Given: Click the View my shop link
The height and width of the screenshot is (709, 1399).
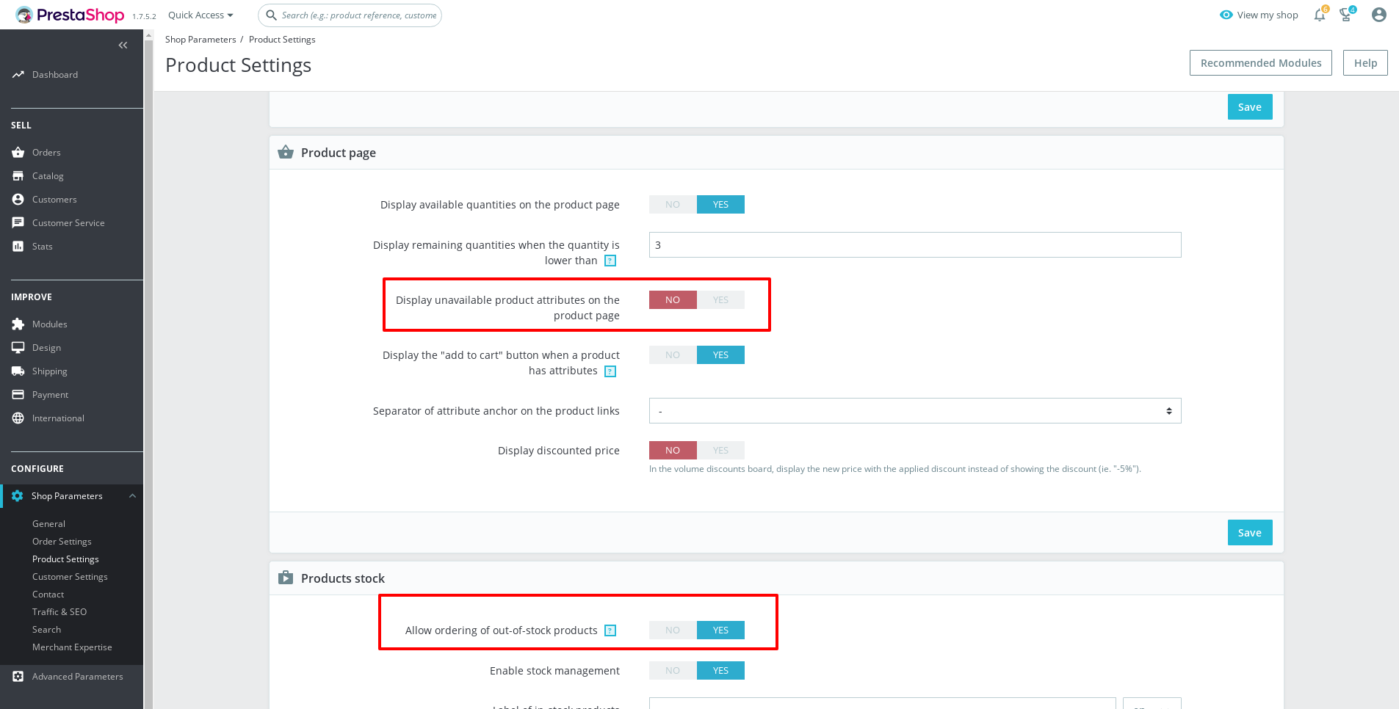Looking at the screenshot, I should (x=1259, y=15).
